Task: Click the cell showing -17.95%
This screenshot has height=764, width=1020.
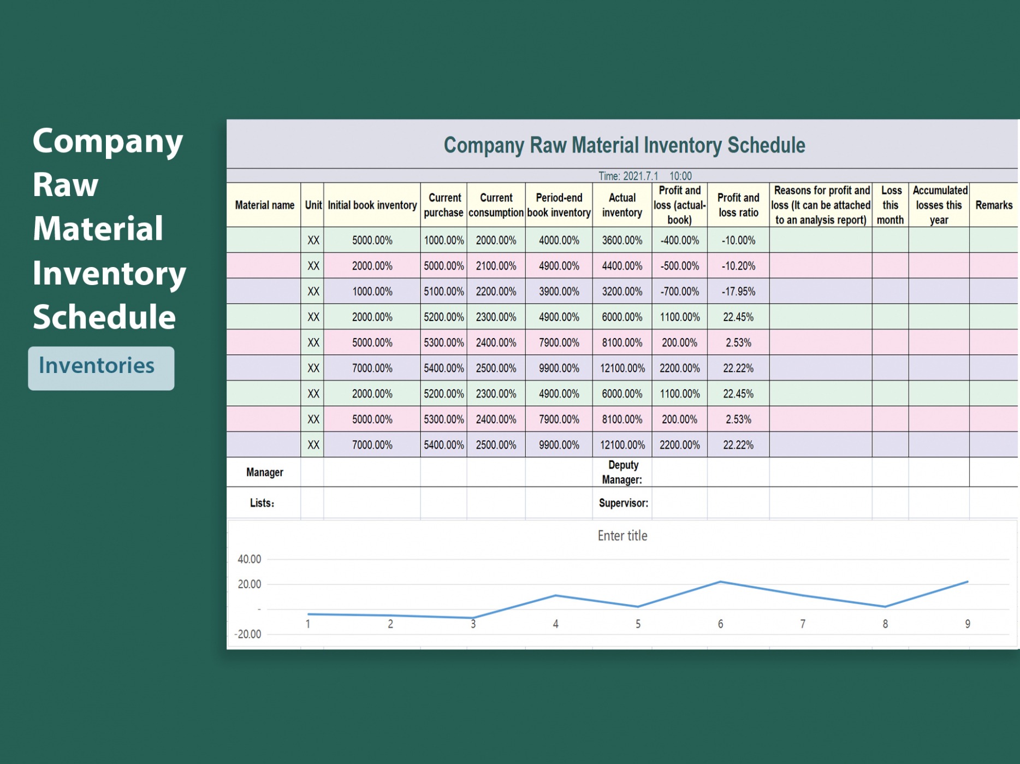Action: click(738, 292)
